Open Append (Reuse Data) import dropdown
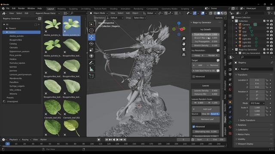275x154 pixels. pos(47,13)
